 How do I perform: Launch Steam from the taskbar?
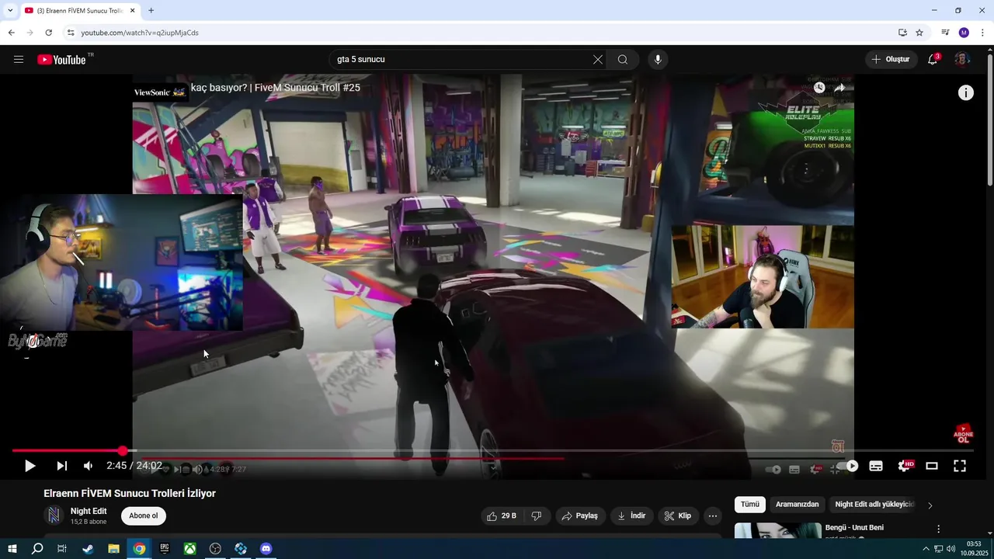click(88, 549)
